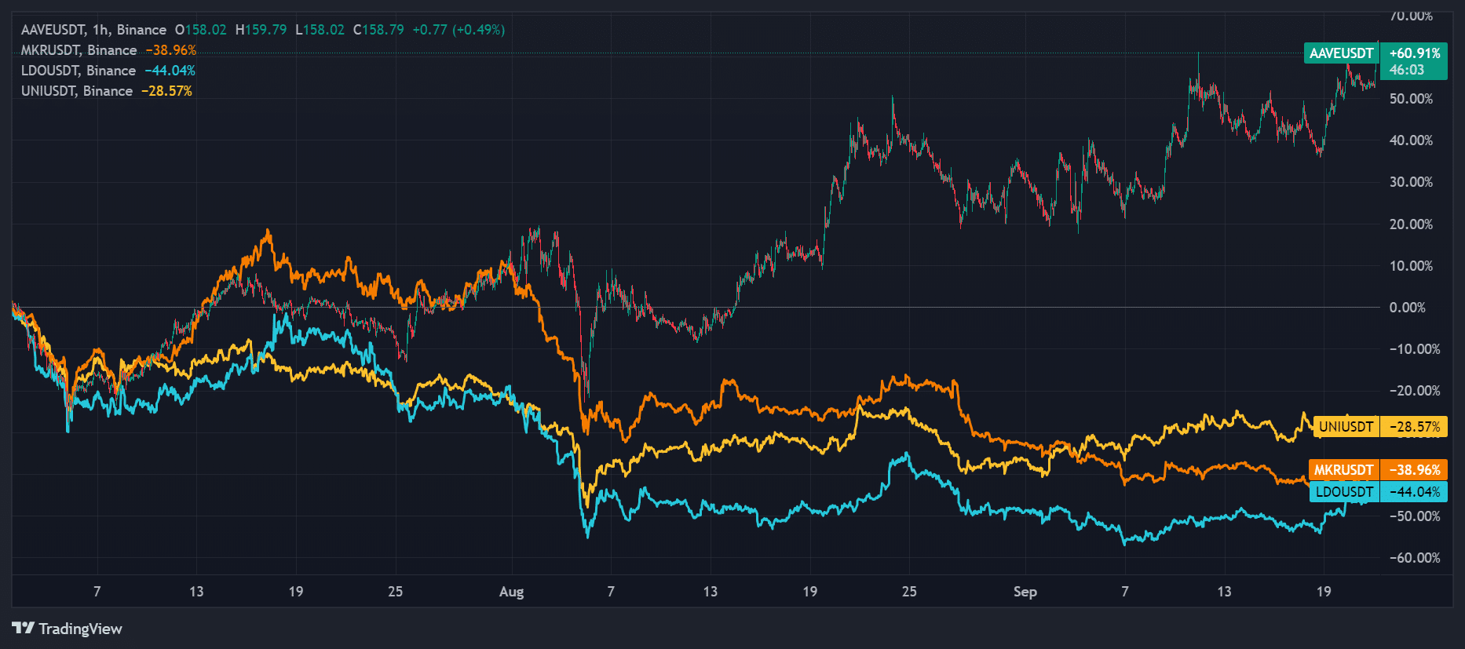Click the −28.57% tag on the price scale

pyautogui.click(x=1415, y=427)
